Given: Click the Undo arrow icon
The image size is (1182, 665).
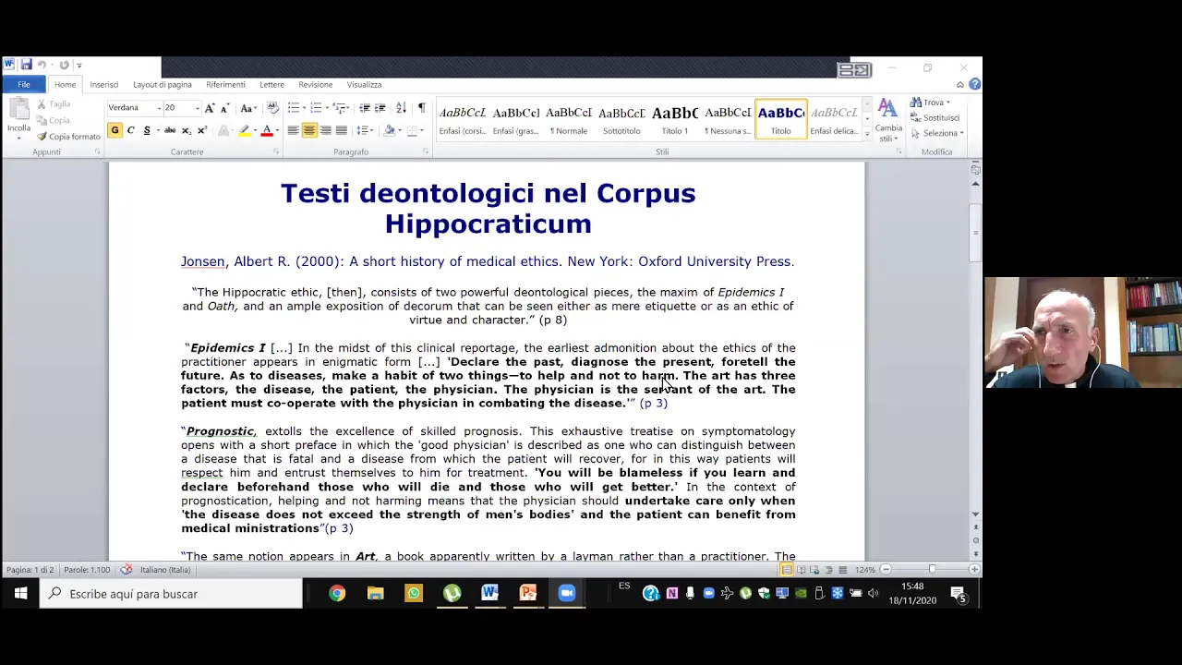Looking at the screenshot, I should click(42, 65).
